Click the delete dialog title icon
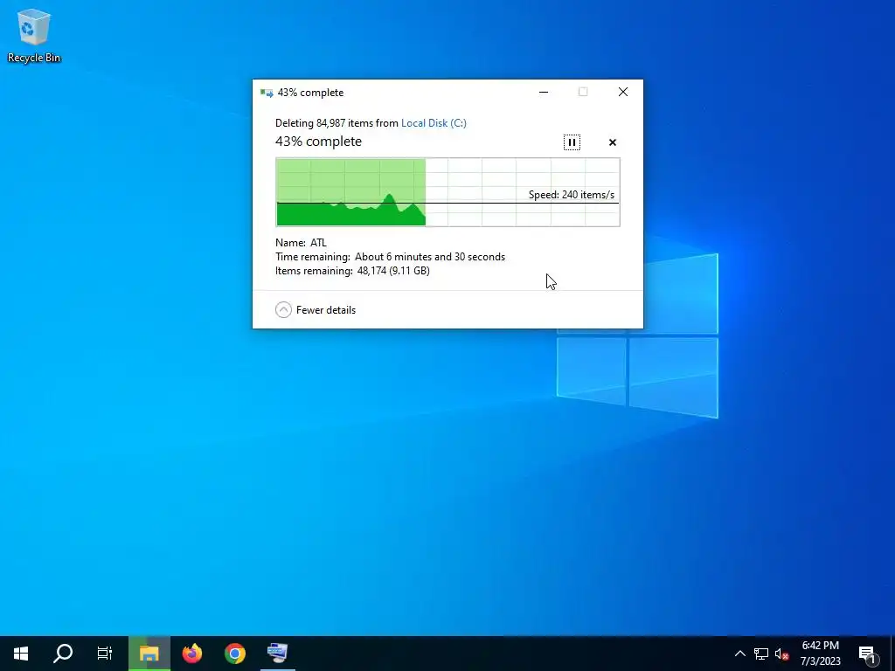Viewport: 895px width, 671px height. click(x=267, y=93)
